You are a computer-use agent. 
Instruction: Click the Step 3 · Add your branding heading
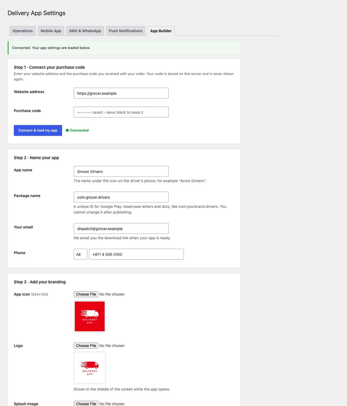coord(40,282)
